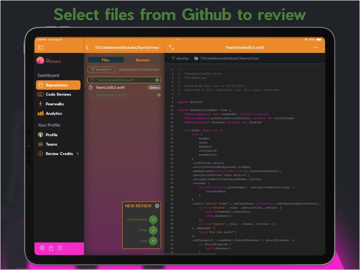Expand code view with the arrows icon
This screenshot has width=360, height=270.
pyautogui.click(x=171, y=48)
